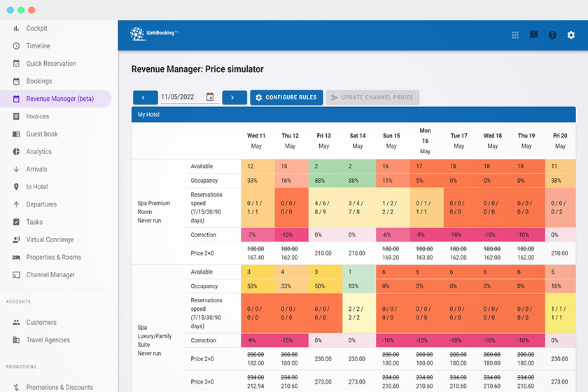This screenshot has width=588, height=392.
Task: Open the apps grid icon in header
Action: click(515, 35)
